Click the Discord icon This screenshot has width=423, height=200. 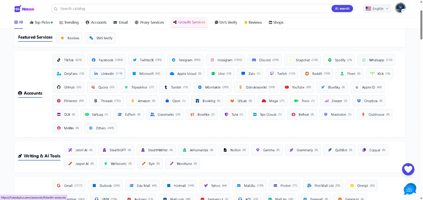click(x=254, y=60)
